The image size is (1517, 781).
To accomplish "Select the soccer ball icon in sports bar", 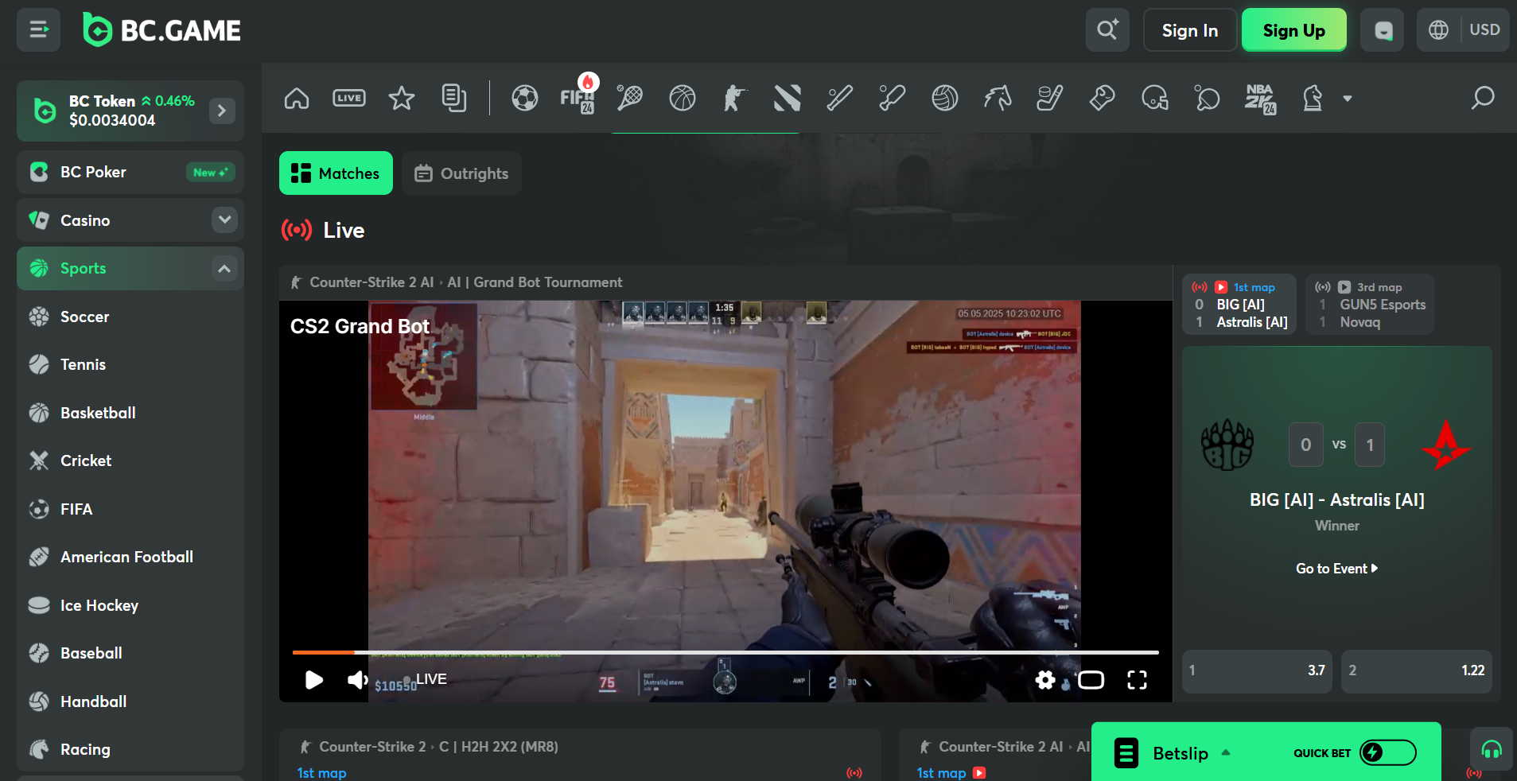I will 525,99.
